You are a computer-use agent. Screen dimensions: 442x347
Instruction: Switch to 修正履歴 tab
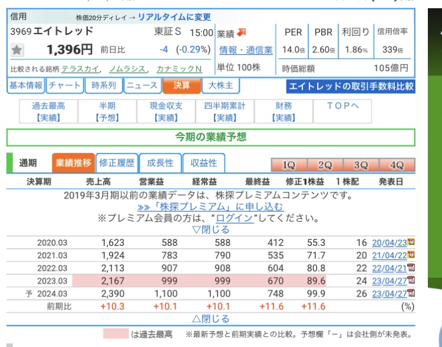tap(117, 163)
